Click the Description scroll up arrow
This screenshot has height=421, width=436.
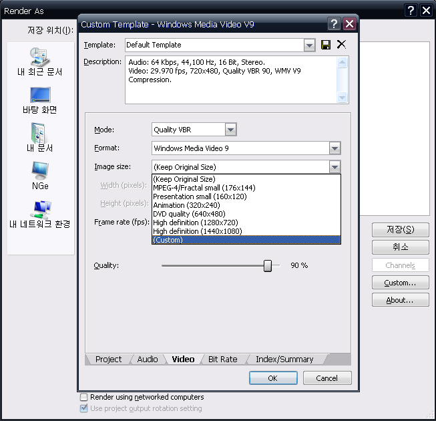pyautogui.click(x=342, y=62)
